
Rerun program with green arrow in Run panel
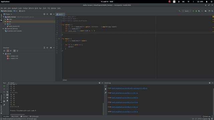tap(4, 86)
